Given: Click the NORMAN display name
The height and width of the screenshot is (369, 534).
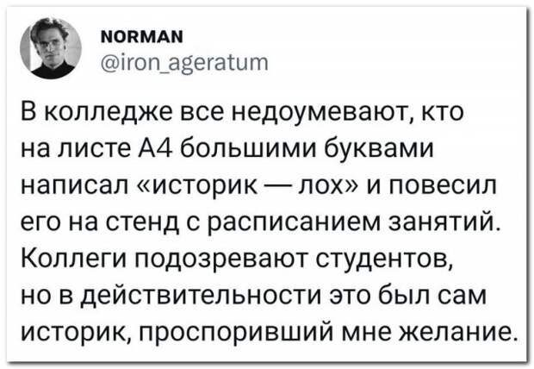Looking at the screenshot, I should (x=142, y=36).
